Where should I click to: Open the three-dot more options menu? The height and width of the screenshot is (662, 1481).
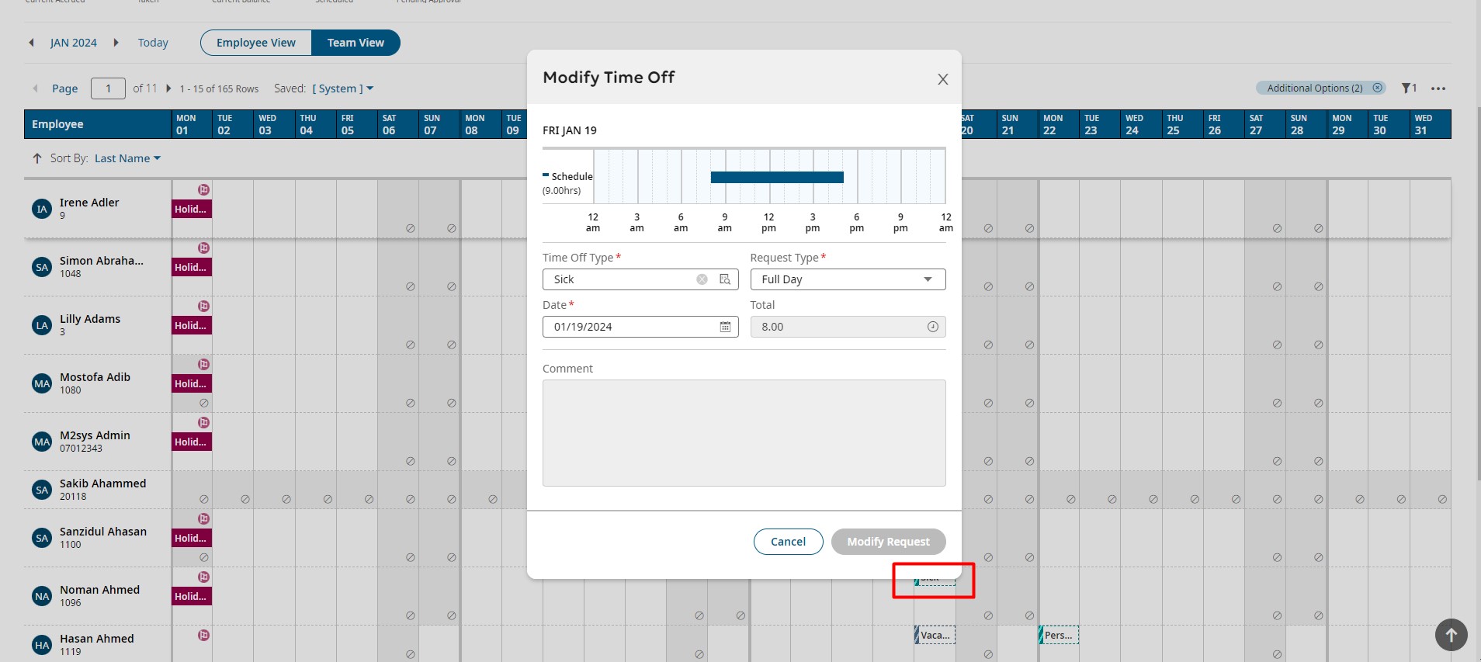click(x=1438, y=88)
